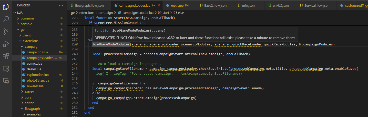
Task: Open the Remote Explorer icon
Action: [x=6, y=69]
